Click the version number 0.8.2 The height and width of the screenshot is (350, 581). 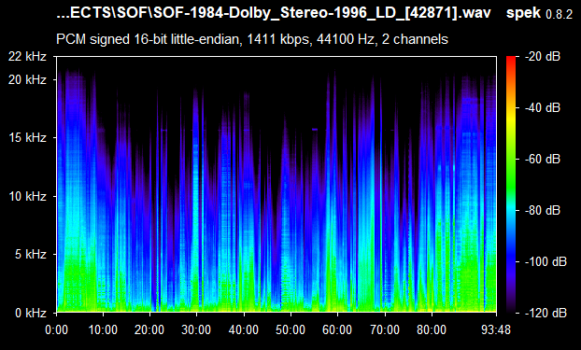560,15
